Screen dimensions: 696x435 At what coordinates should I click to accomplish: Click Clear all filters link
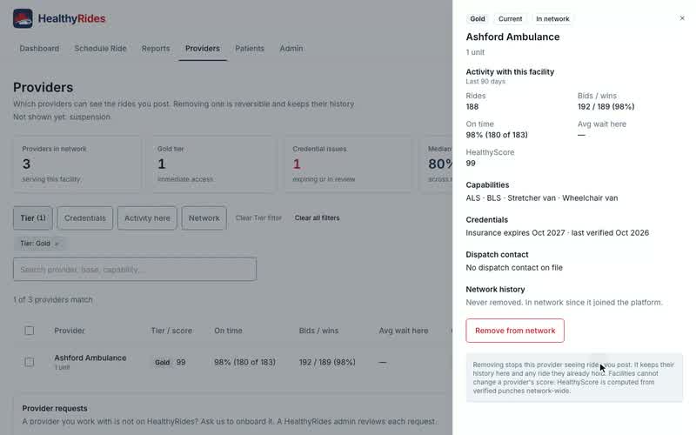[317, 218]
